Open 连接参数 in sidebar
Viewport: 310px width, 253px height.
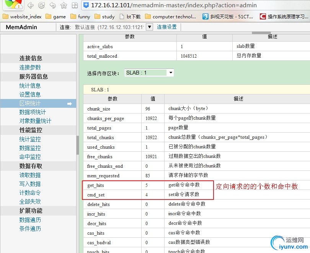click(x=30, y=68)
